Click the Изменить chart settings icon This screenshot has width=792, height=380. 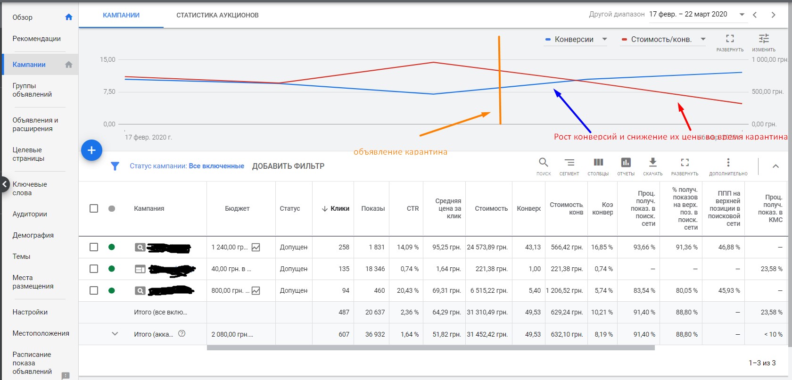[764, 38]
